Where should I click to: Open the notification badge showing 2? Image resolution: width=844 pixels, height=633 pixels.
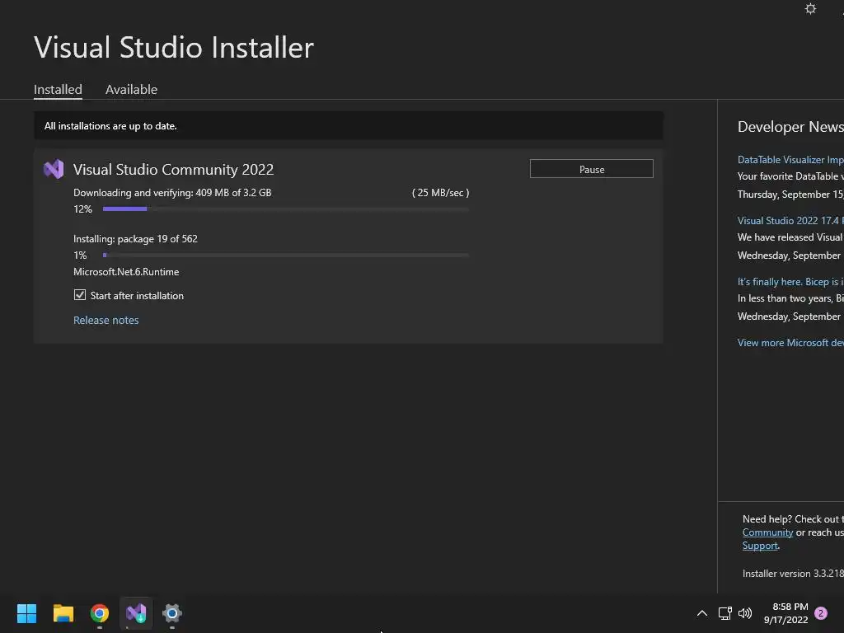tap(821, 613)
